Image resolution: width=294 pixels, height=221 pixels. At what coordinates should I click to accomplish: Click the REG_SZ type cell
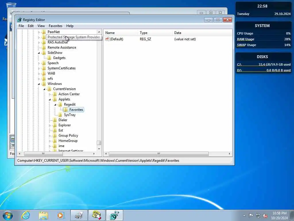point(145,39)
